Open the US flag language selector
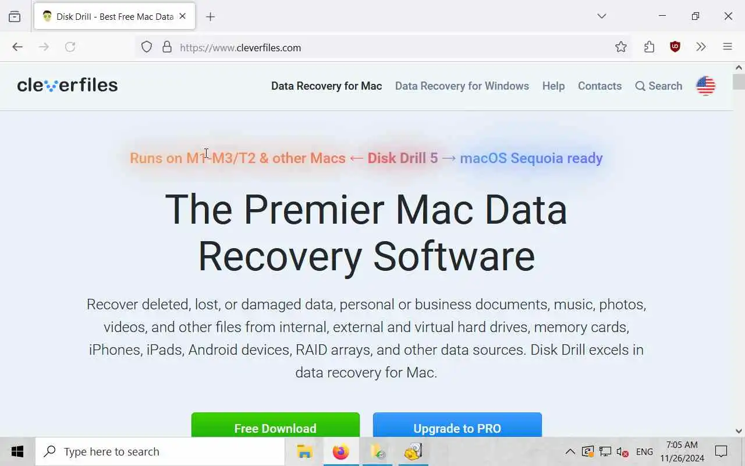Screen dimensions: 745x466 pos(705,86)
